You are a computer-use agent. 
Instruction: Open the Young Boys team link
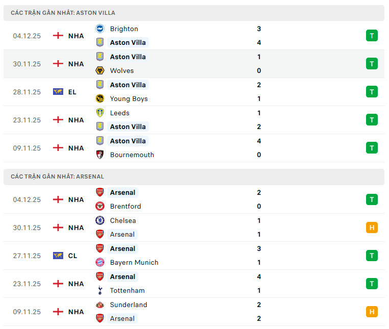[x=129, y=99]
